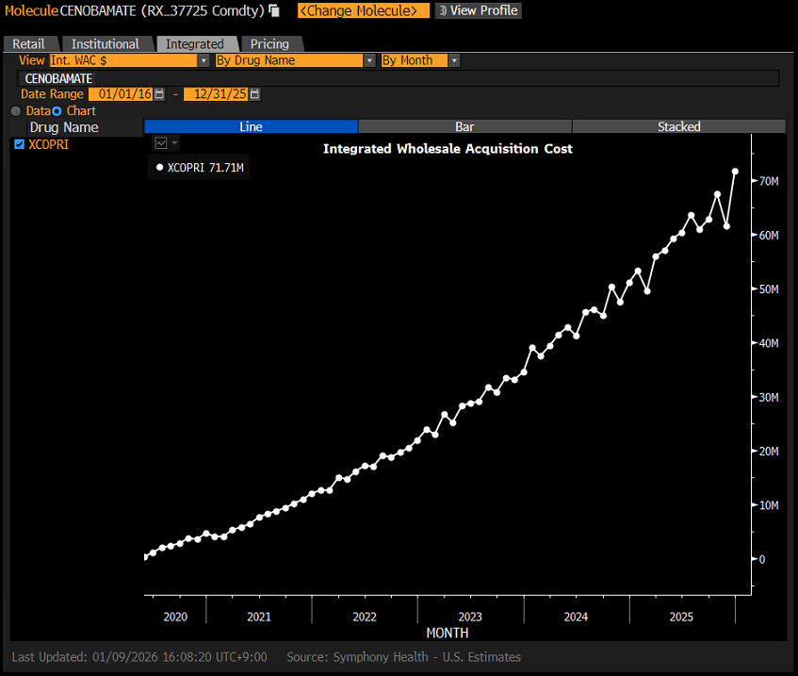Switch to the Retail tab
Screen dimensions: 798x676
(x=29, y=44)
